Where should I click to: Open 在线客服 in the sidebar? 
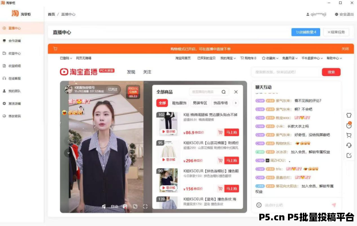[14, 79]
